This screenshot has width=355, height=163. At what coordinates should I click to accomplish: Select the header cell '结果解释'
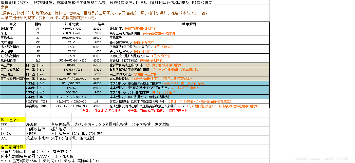(189, 24)
